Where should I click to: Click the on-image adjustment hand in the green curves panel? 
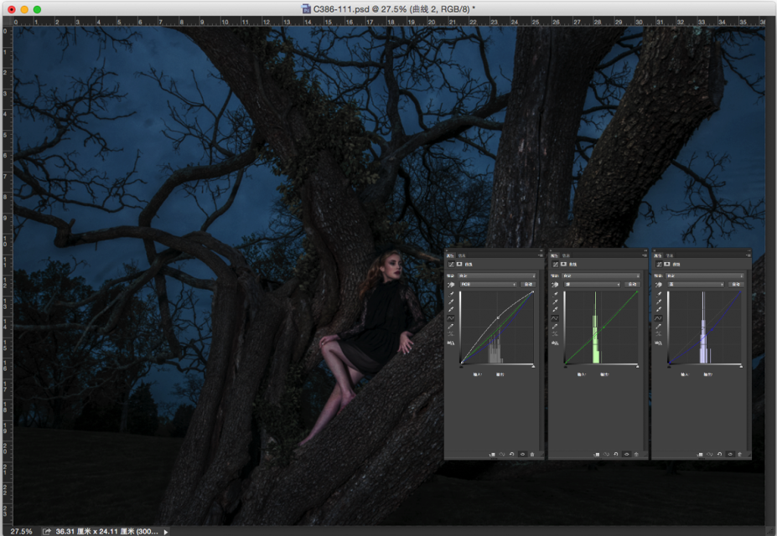(555, 285)
